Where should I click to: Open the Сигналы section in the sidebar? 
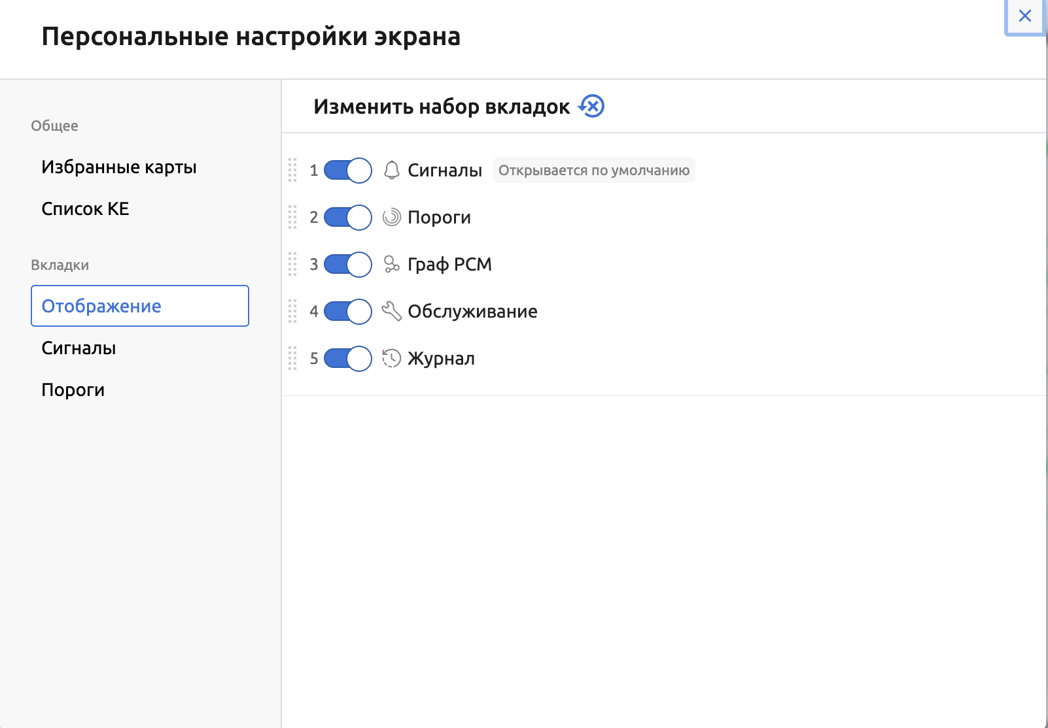(79, 348)
